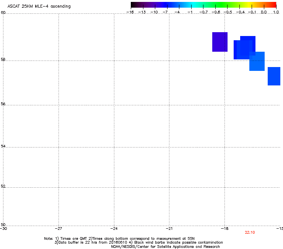283x249 pixels.
Task: Click the -4 label on the color bar
Action: [x=177, y=12]
